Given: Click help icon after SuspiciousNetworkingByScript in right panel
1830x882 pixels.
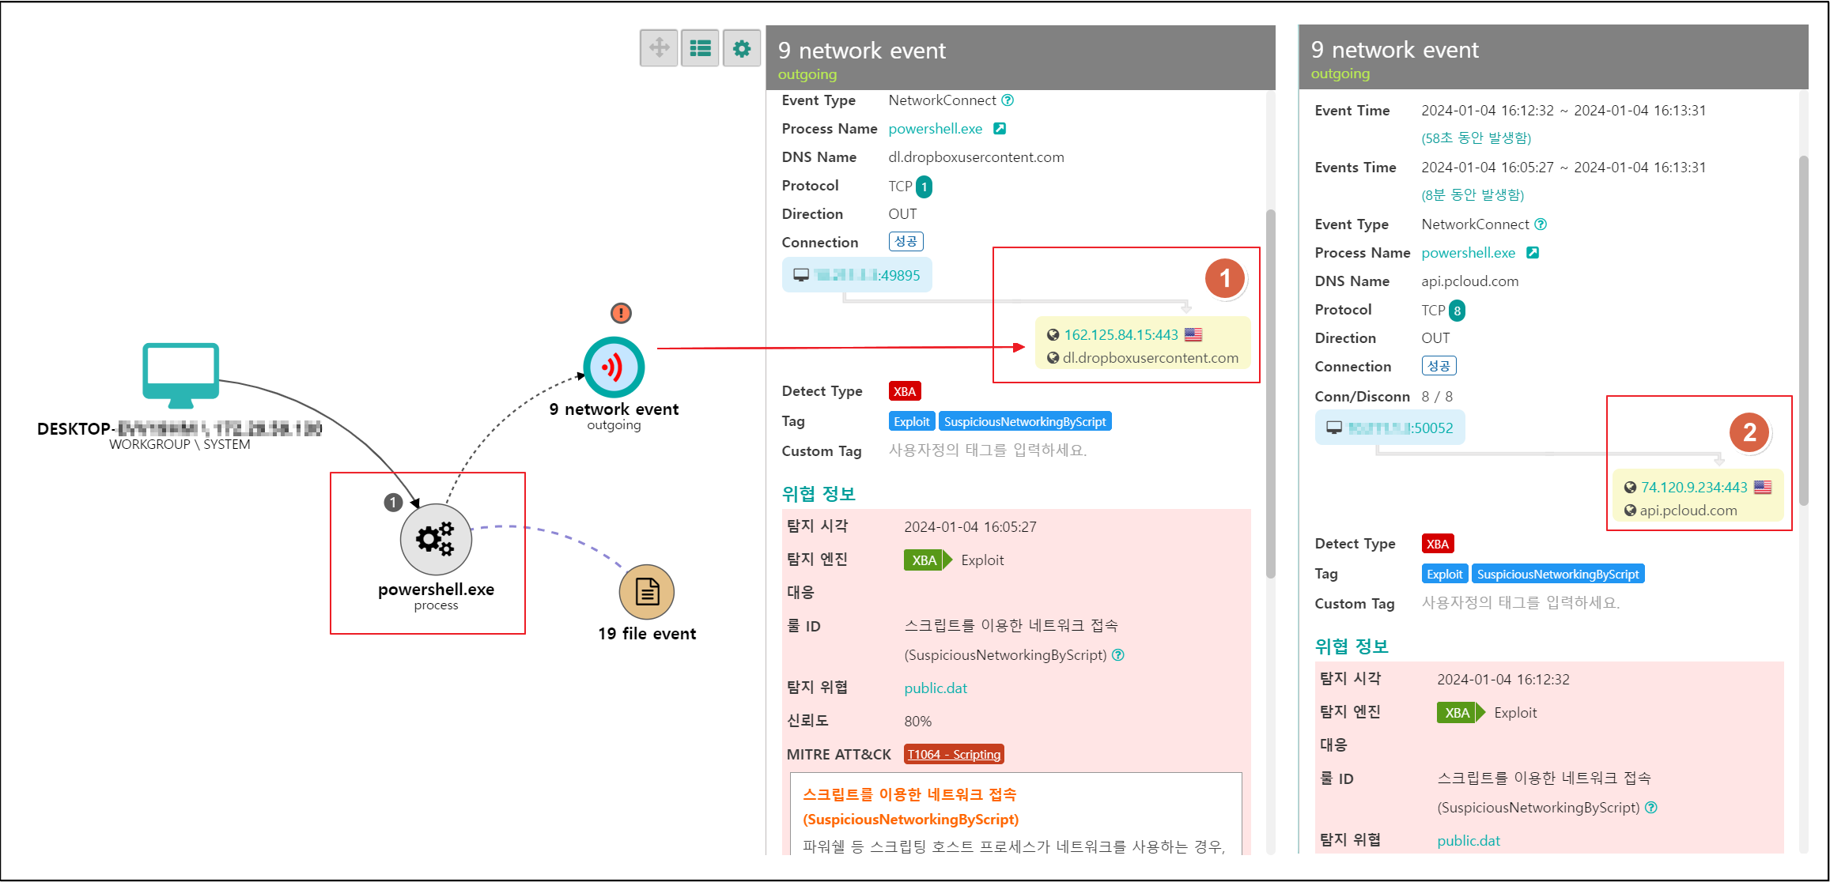Looking at the screenshot, I should [1650, 808].
